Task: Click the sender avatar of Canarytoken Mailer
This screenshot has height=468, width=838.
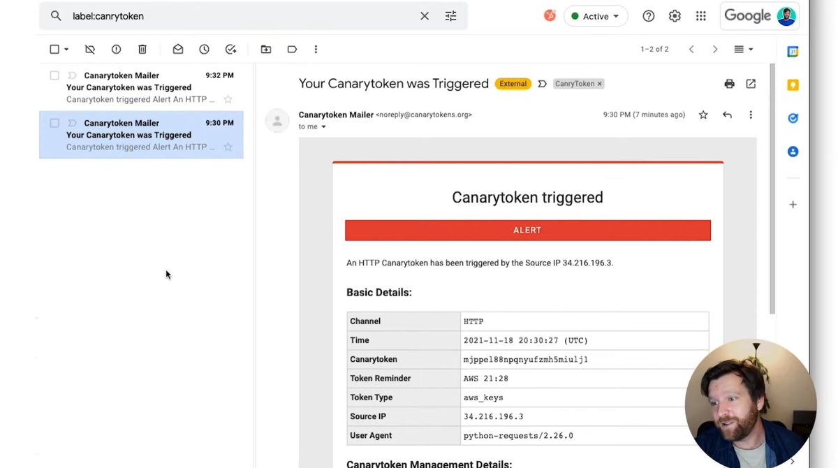Action: 277,121
